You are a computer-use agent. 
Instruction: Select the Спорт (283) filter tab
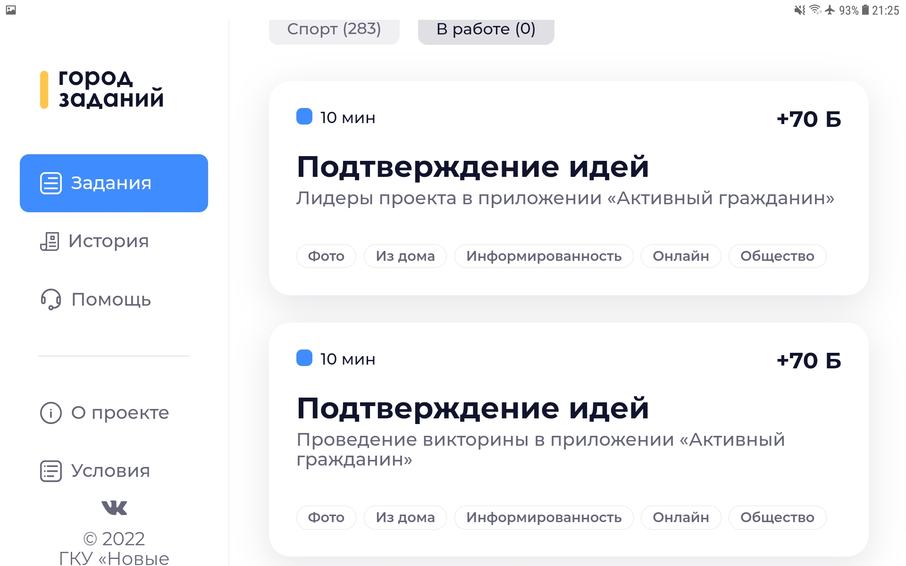point(334,30)
